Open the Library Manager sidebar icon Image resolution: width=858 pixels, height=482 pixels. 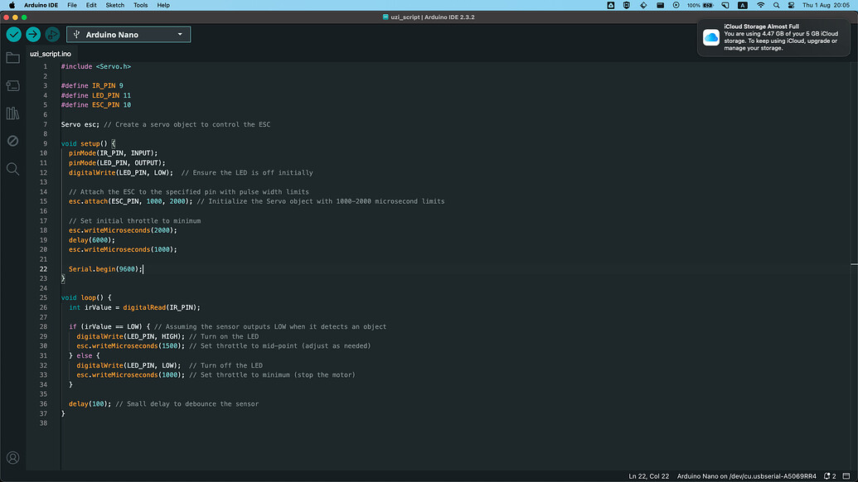pyautogui.click(x=12, y=113)
